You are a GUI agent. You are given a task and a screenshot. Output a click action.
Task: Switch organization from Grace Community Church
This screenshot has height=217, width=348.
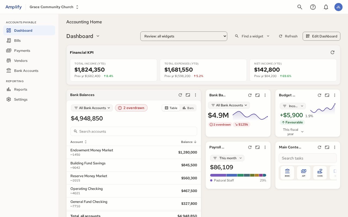click(54, 7)
